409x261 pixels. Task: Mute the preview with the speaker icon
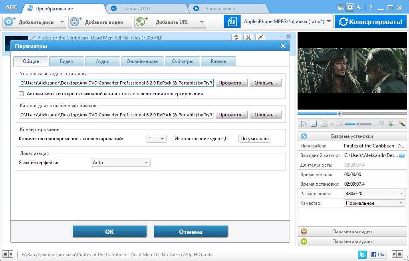tap(339, 124)
